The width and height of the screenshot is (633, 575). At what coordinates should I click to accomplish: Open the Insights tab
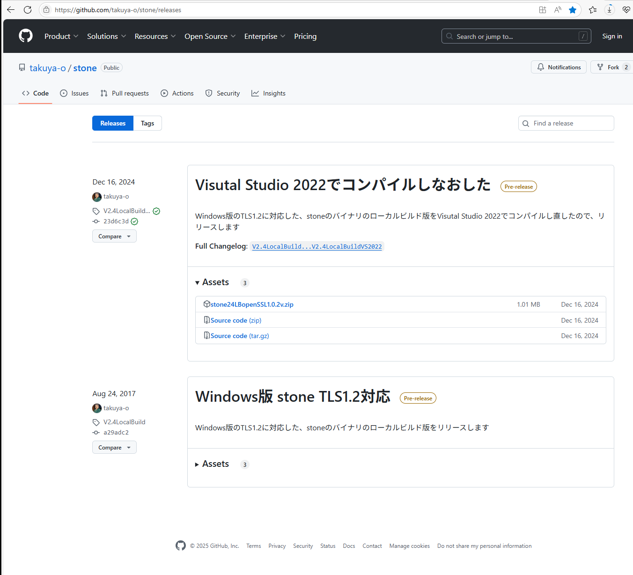coord(268,93)
